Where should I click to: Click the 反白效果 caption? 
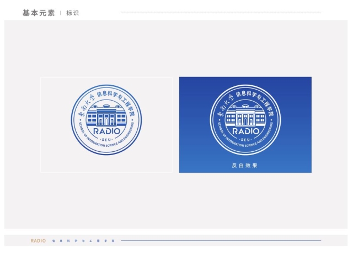[245, 165]
